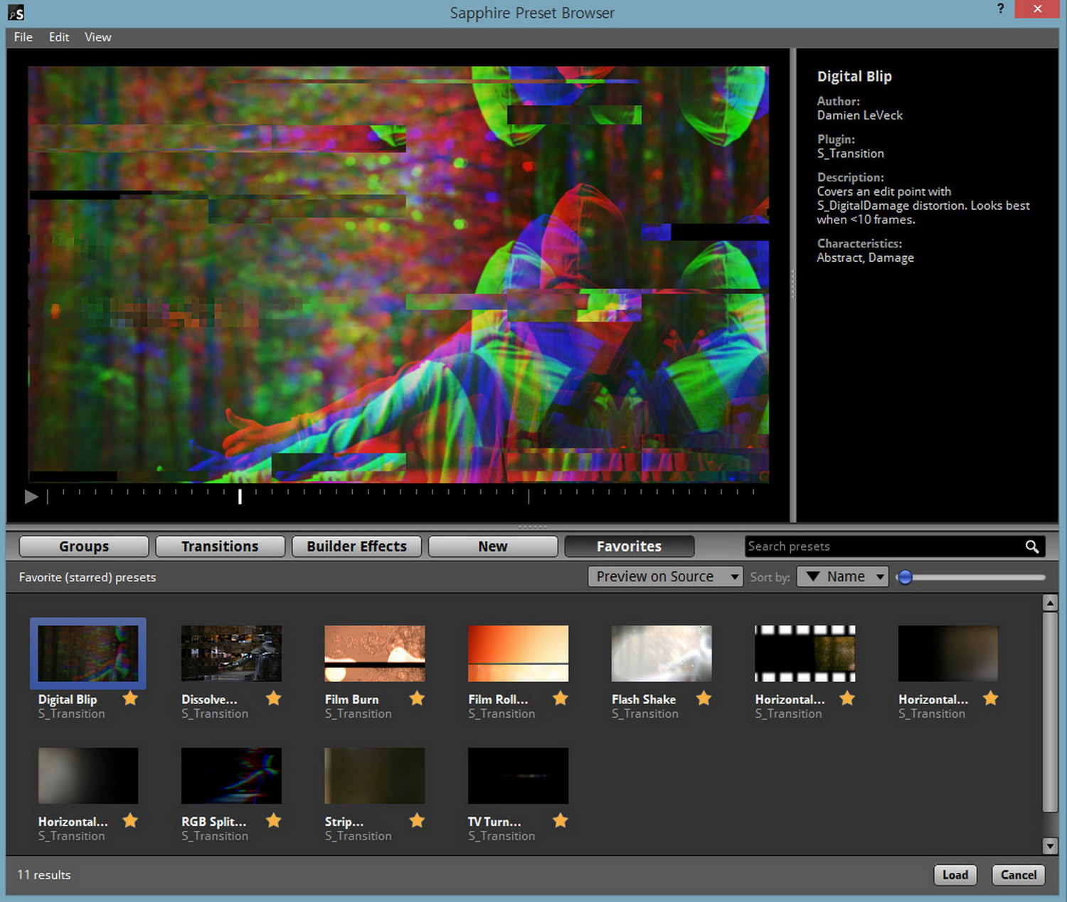
Task: Toggle star on filmstrip Horizontal preset
Action: [847, 699]
